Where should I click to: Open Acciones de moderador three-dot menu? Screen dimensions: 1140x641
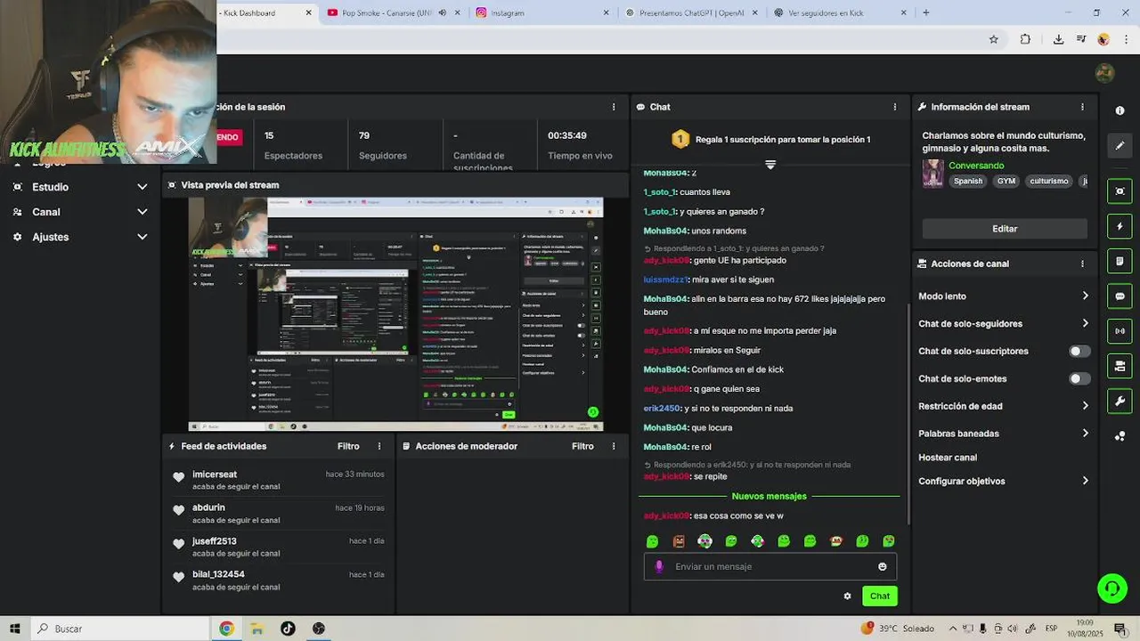pos(613,446)
